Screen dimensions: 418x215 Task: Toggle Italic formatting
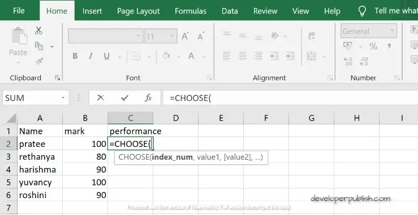tap(91, 56)
